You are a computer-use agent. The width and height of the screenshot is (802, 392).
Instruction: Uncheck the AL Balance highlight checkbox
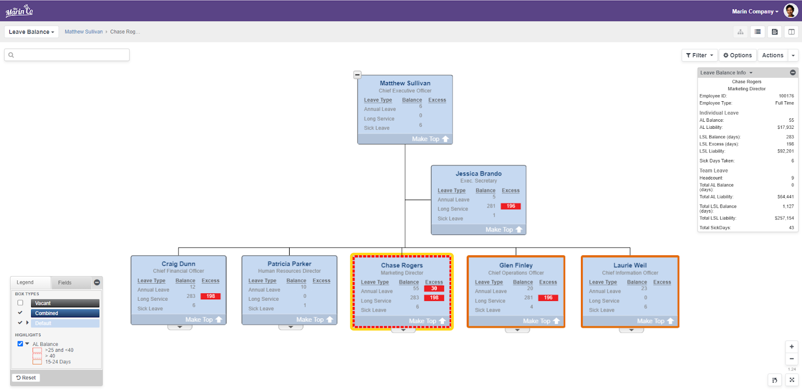pyautogui.click(x=20, y=344)
